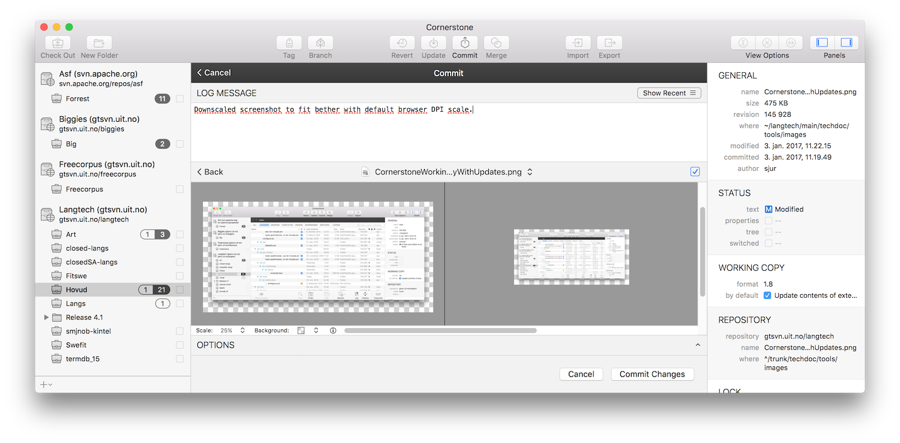This screenshot has width=900, height=443.
Task: Toggle the left sidebar panel button
Action: tap(822, 43)
